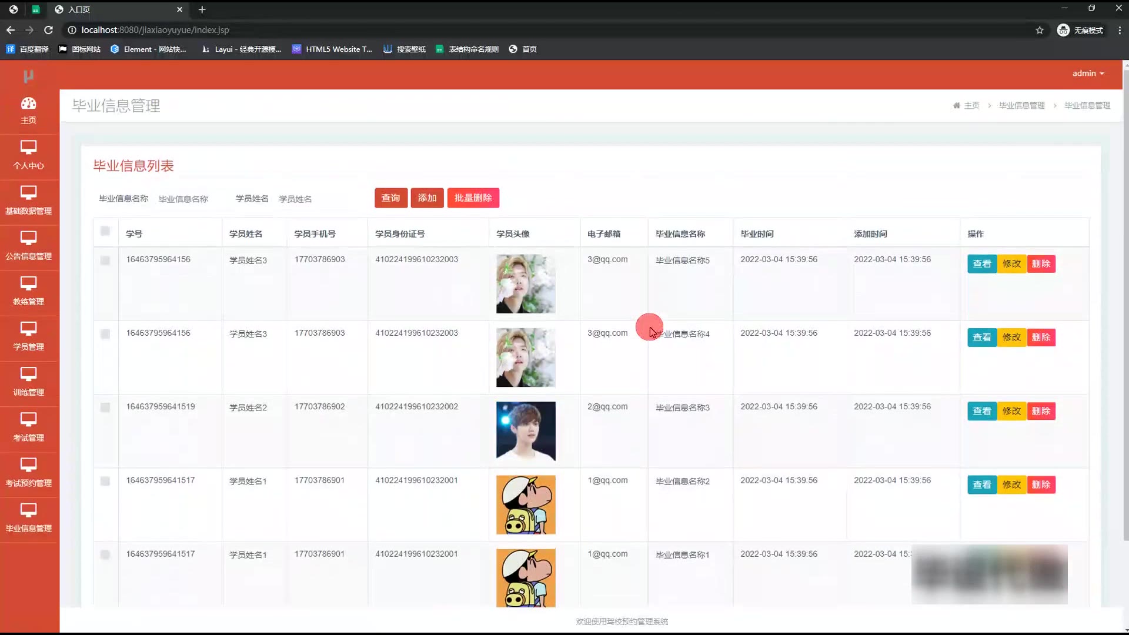Open 训练管理 sidebar menu

(x=28, y=382)
